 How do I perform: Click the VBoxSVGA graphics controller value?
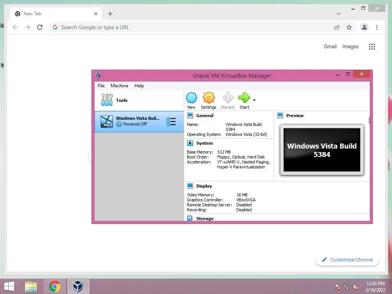pos(246,200)
